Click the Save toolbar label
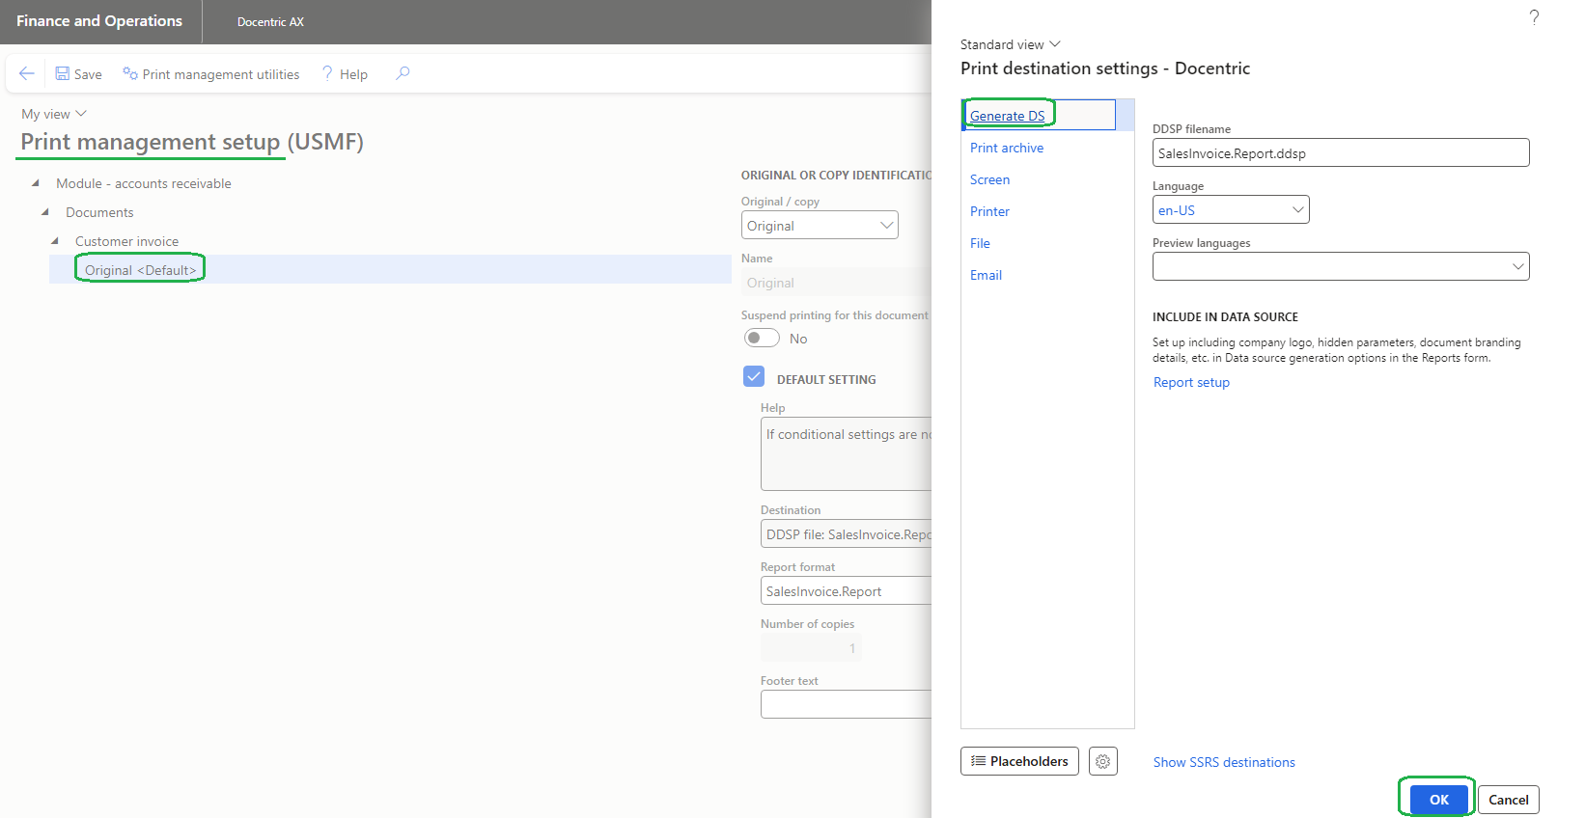 click(x=88, y=74)
